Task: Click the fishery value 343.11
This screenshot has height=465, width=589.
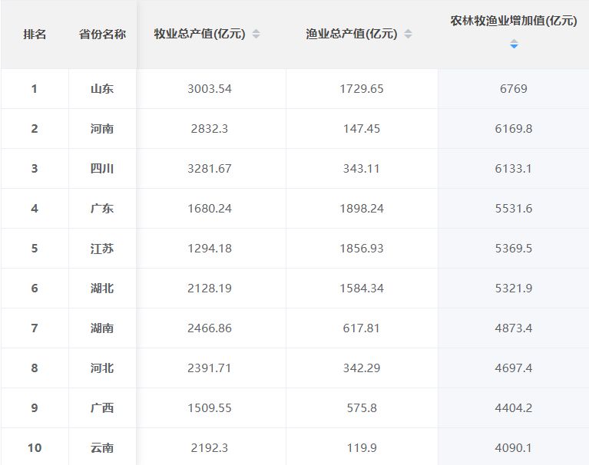Action: click(362, 169)
